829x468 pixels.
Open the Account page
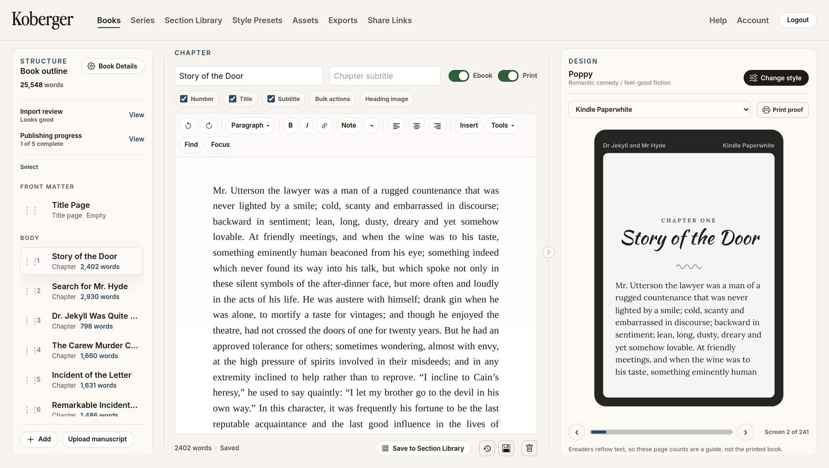pos(753,20)
